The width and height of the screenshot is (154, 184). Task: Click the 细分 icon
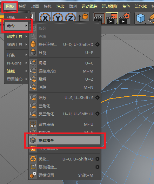(33, 98)
